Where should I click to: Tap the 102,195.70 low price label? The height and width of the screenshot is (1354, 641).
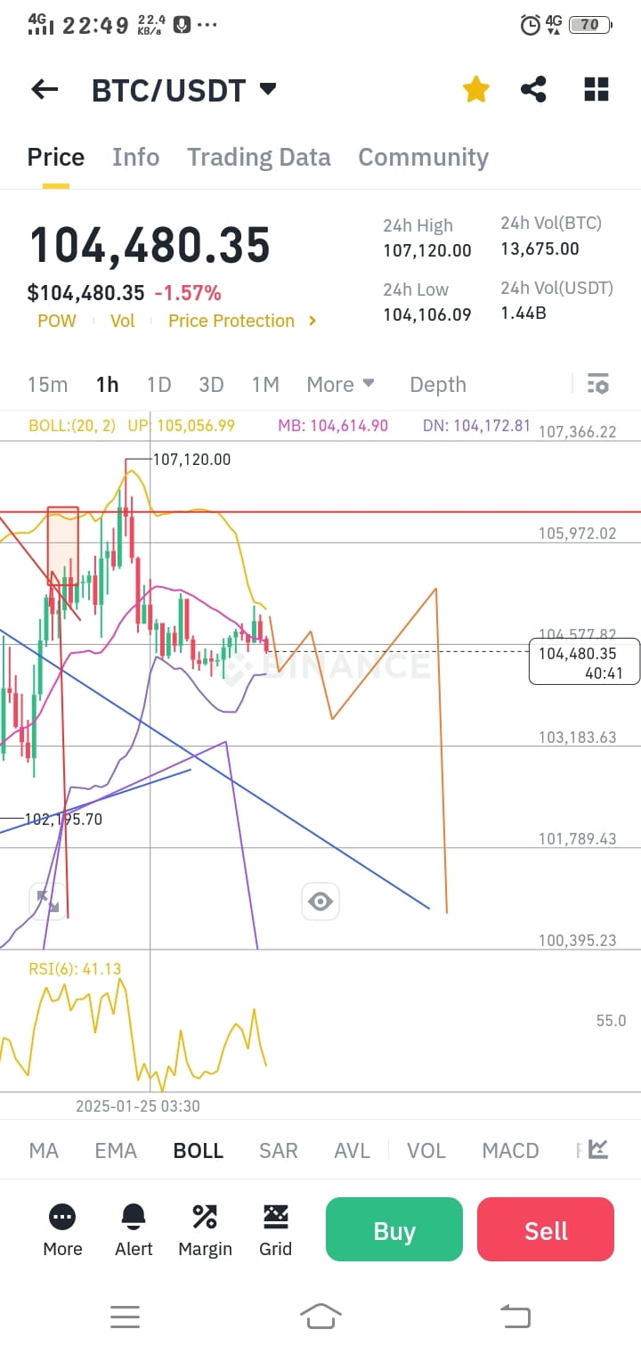coord(63,819)
